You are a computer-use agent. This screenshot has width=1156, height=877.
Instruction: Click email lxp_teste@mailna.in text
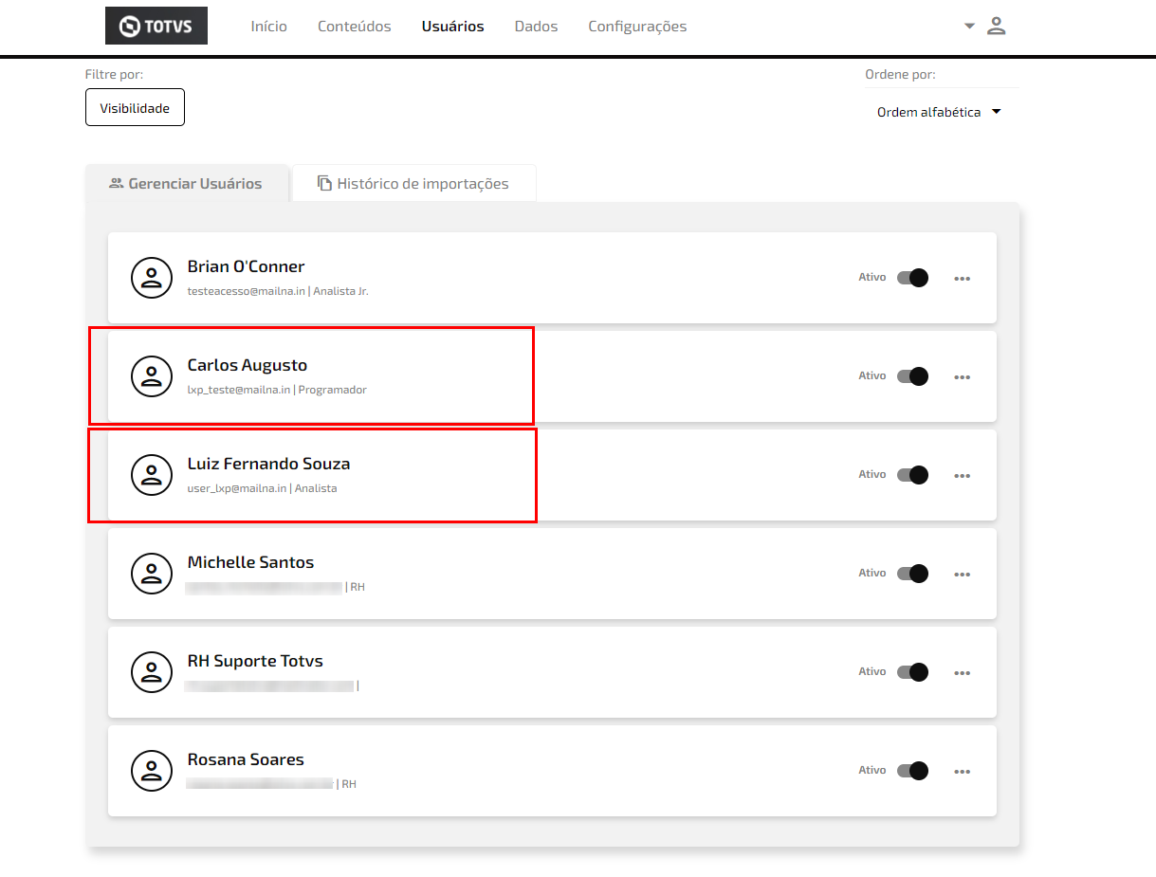tap(239, 390)
